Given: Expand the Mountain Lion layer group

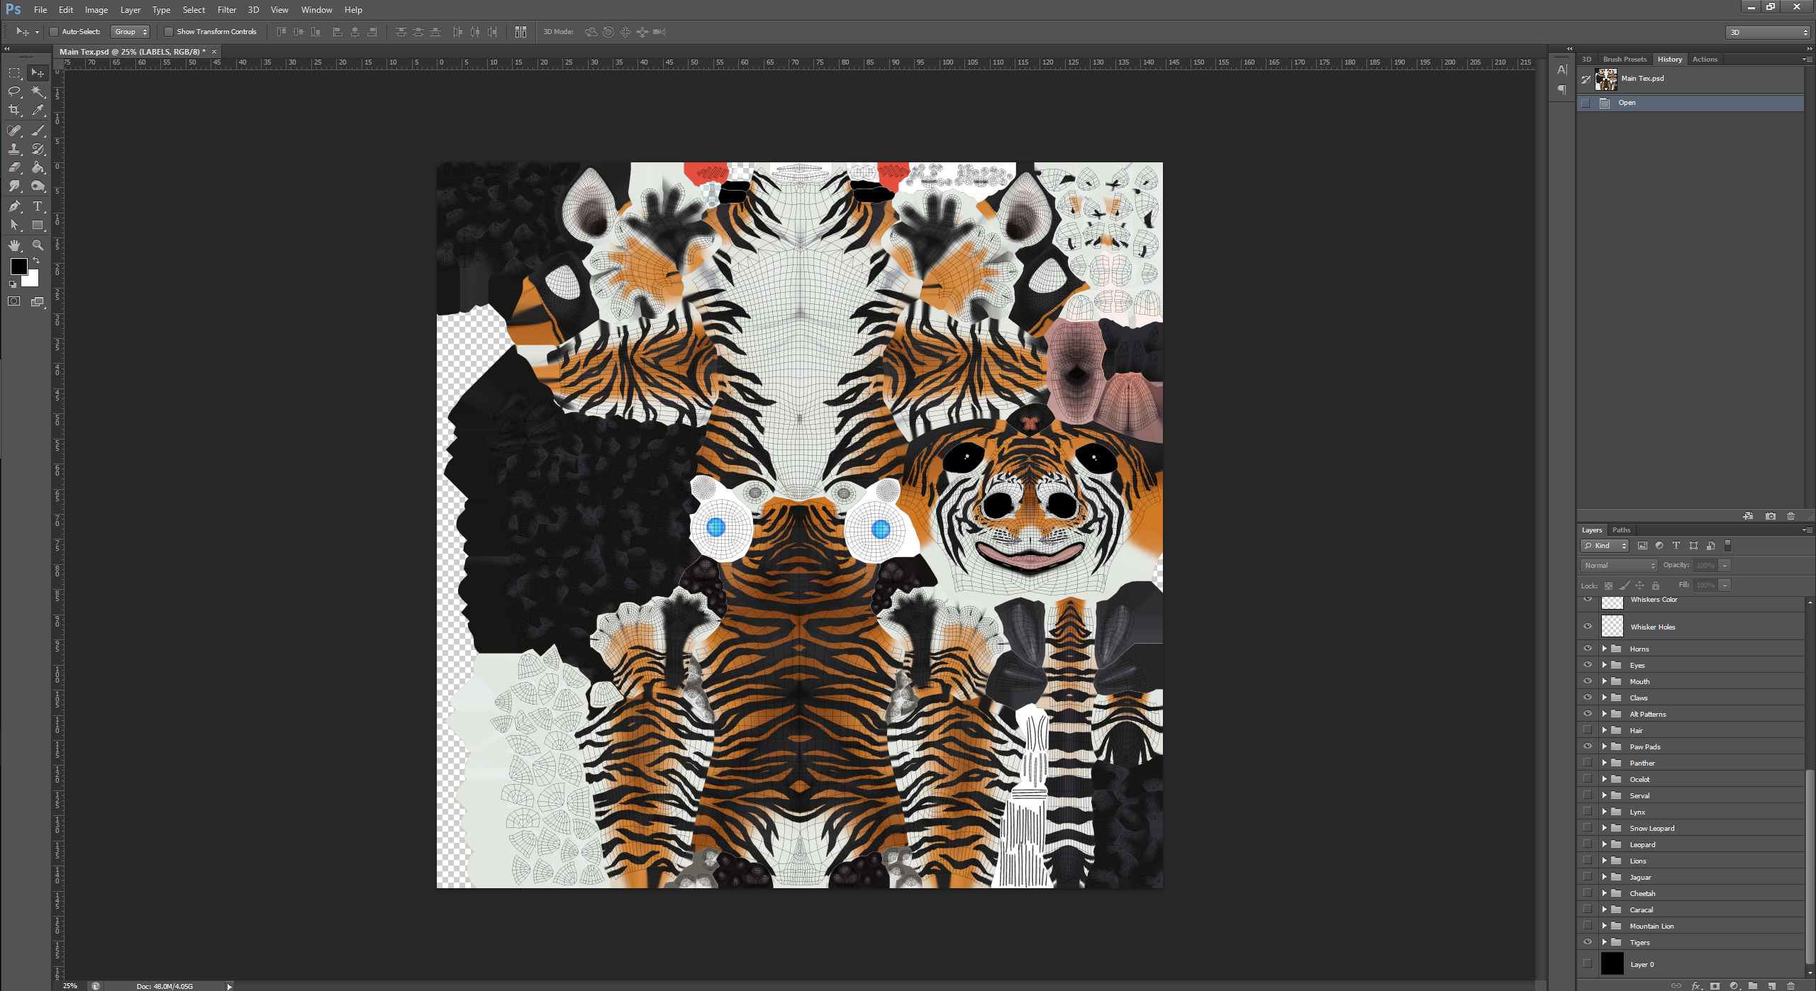Looking at the screenshot, I should [x=1605, y=926].
